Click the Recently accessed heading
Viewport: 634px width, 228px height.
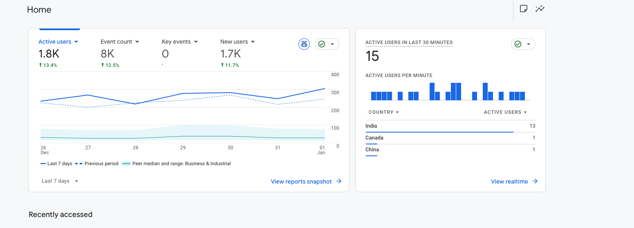tap(60, 215)
